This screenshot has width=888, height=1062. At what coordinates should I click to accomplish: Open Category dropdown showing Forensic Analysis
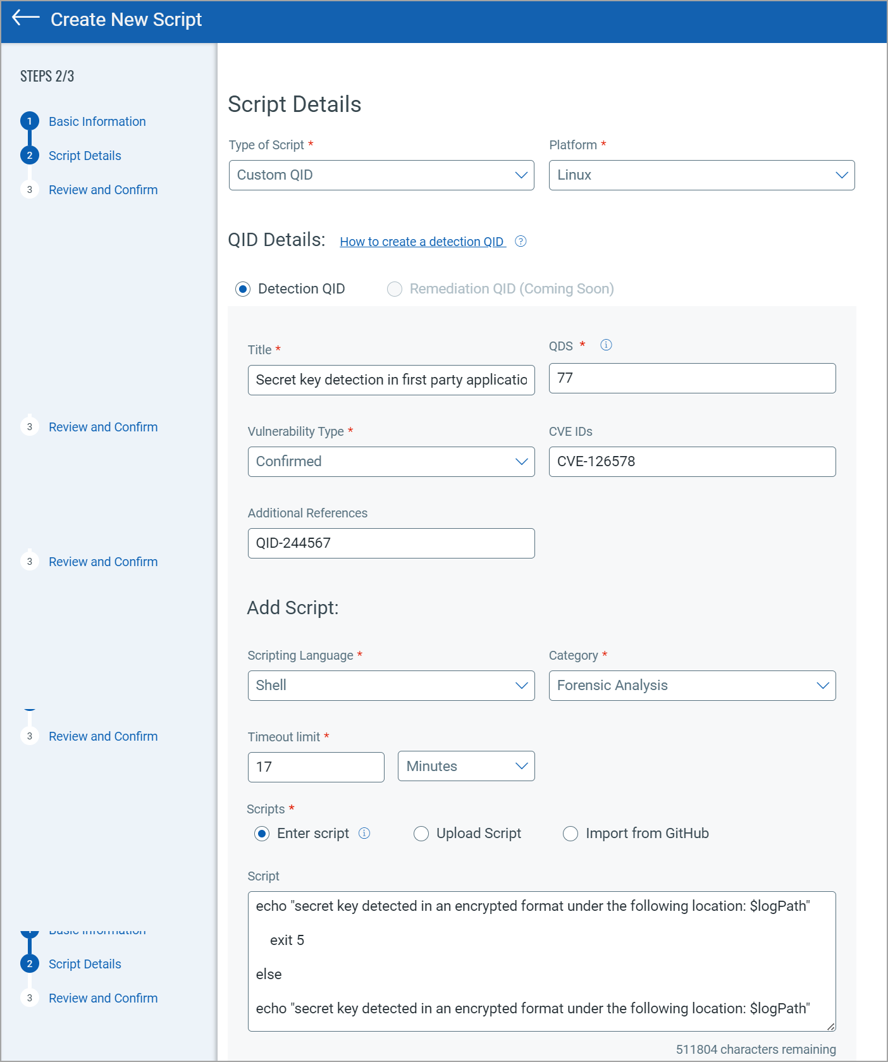pos(692,686)
